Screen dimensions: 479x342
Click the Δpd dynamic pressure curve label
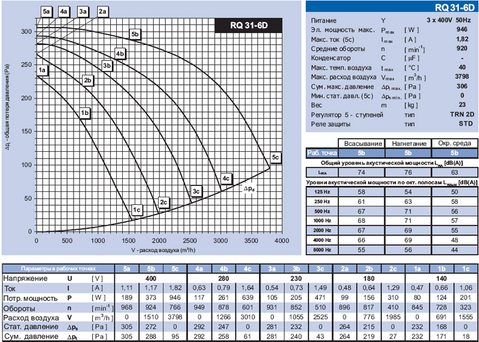pos(250,189)
